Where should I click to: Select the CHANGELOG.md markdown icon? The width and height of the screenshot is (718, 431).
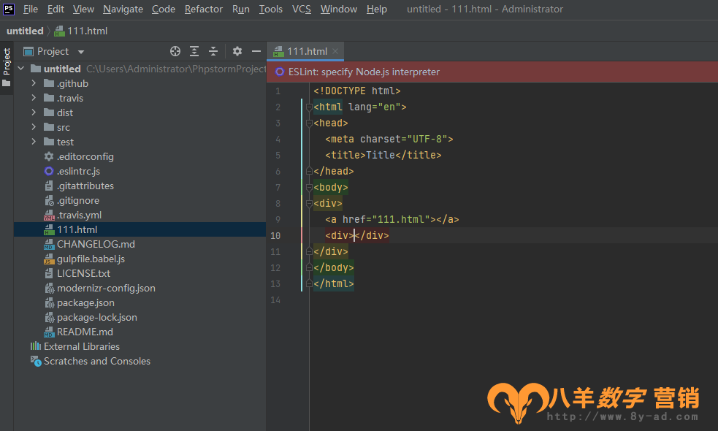(x=49, y=244)
